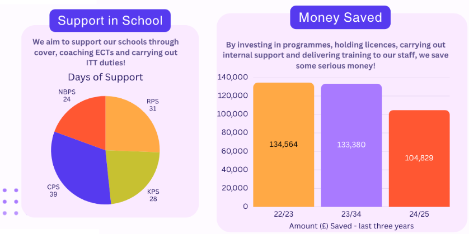Click the 22/23 x-axis label

[x=283, y=215]
